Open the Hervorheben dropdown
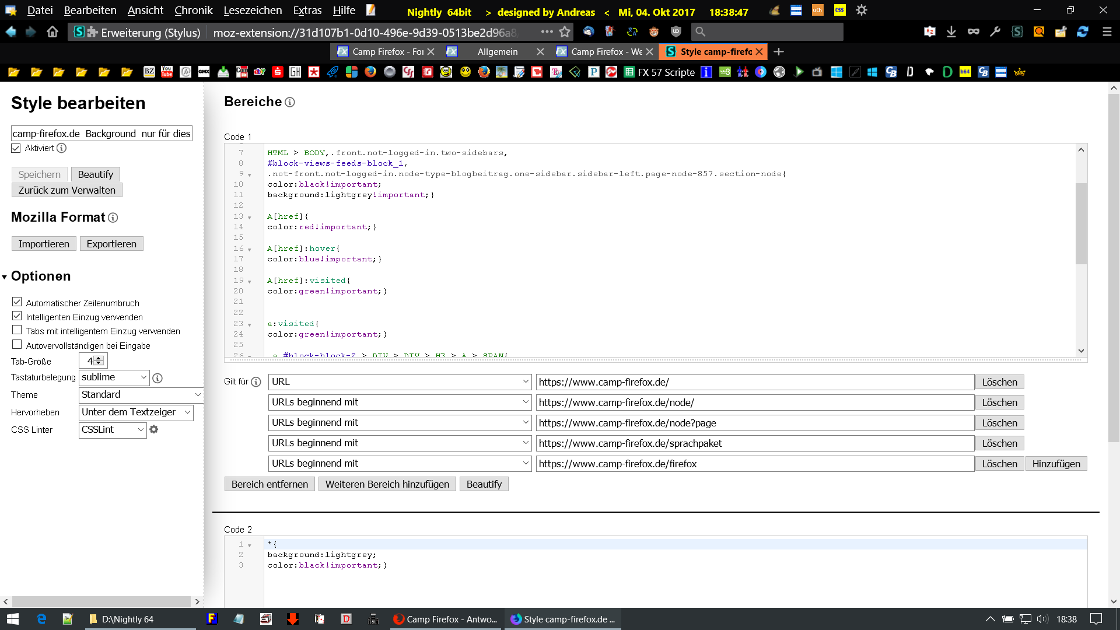Image resolution: width=1120 pixels, height=630 pixels. (x=136, y=412)
